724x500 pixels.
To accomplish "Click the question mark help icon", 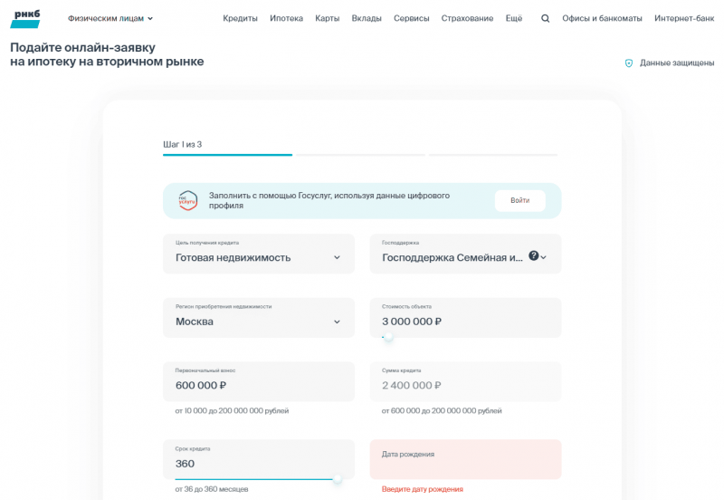I will 533,256.
